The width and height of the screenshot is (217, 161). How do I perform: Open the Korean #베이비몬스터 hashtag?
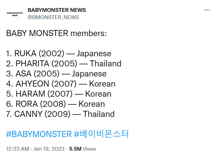(101, 134)
